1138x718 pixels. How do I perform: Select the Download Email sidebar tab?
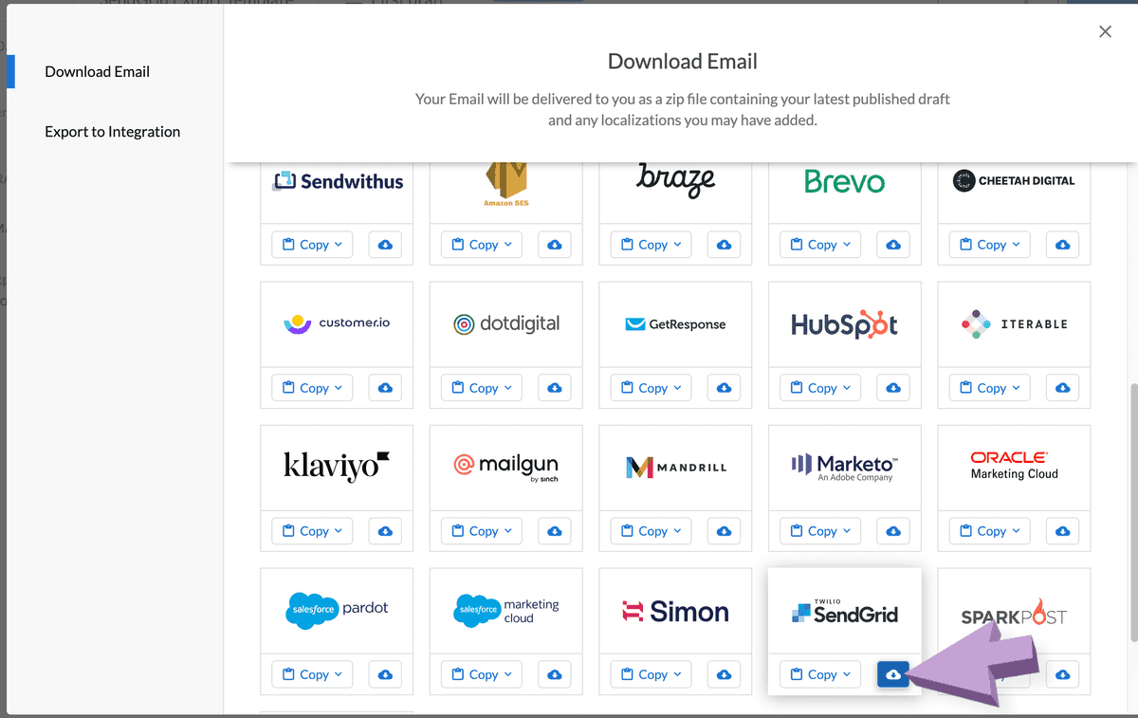(x=97, y=71)
